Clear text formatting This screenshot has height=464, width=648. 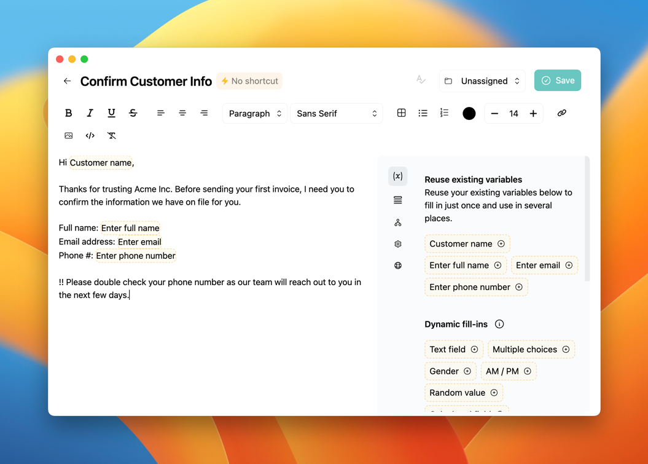(x=111, y=136)
